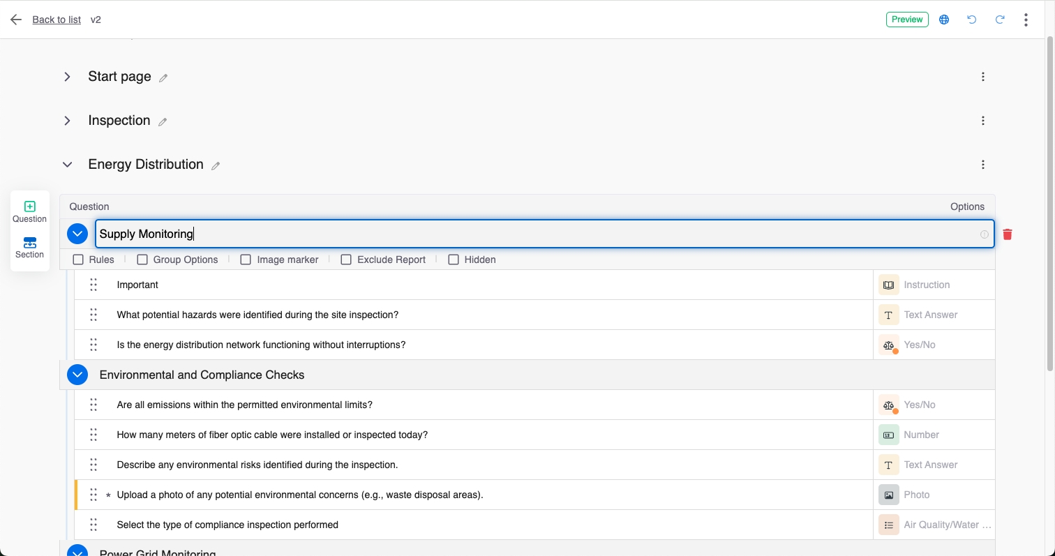Click the Supply Monitoring text field

(x=537, y=234)
